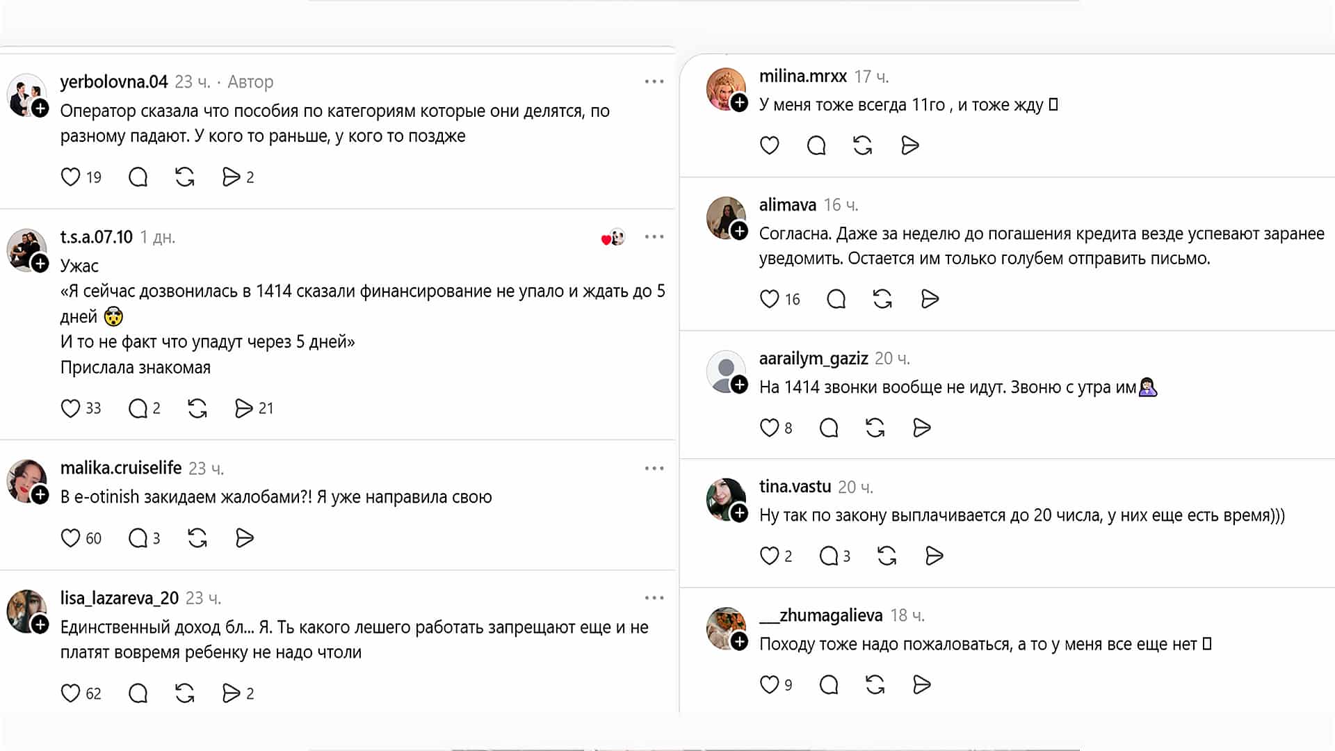Open more options menu on malika.cruiselife's comment
1335x751 pixels.
[x=654, y=469]
